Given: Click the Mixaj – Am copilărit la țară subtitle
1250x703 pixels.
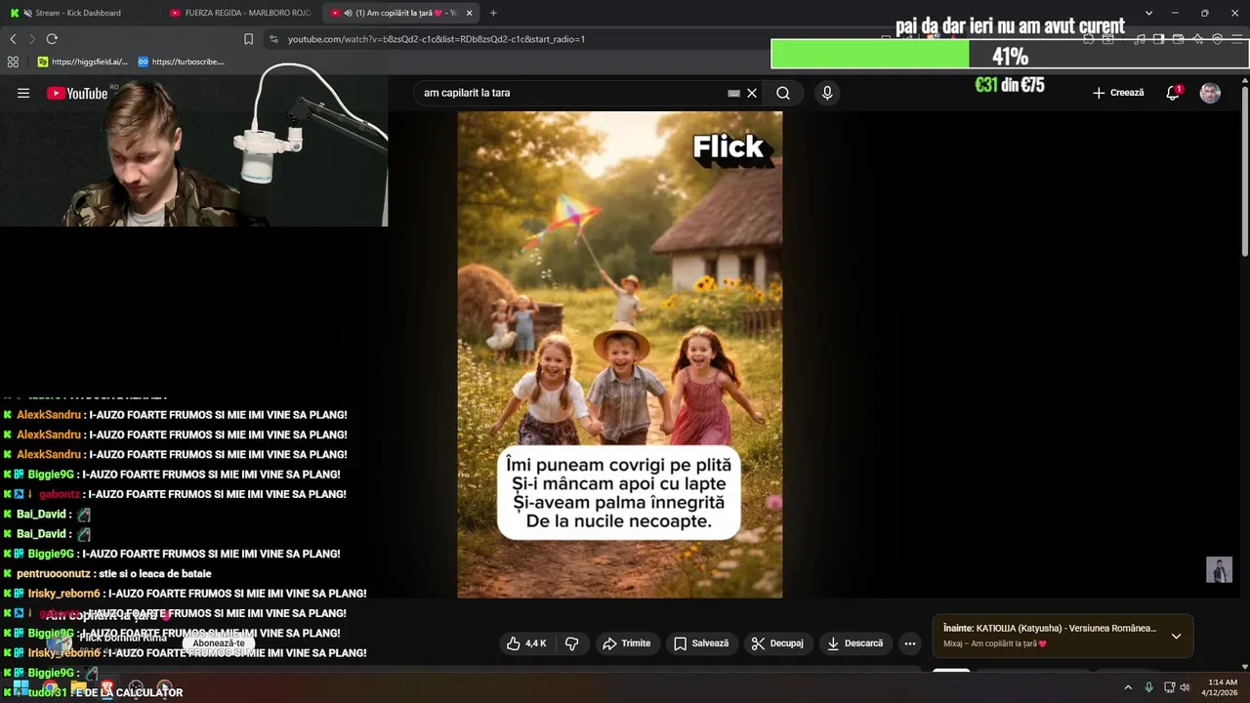Looking at the screenshot, I should pyautogui.click(x=995, y=643).
